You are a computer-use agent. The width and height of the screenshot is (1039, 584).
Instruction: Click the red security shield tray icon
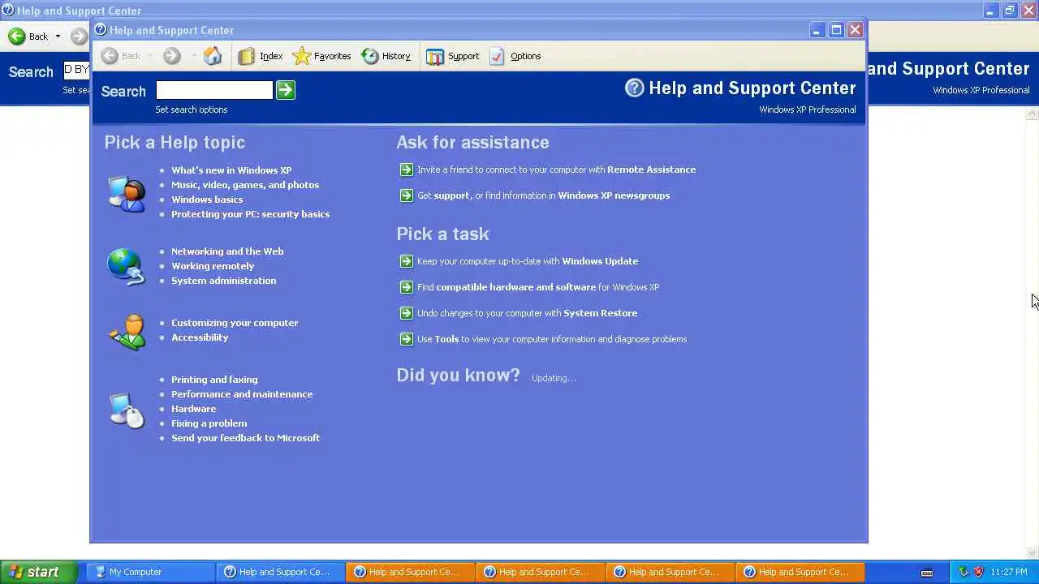tap(978, 572)
